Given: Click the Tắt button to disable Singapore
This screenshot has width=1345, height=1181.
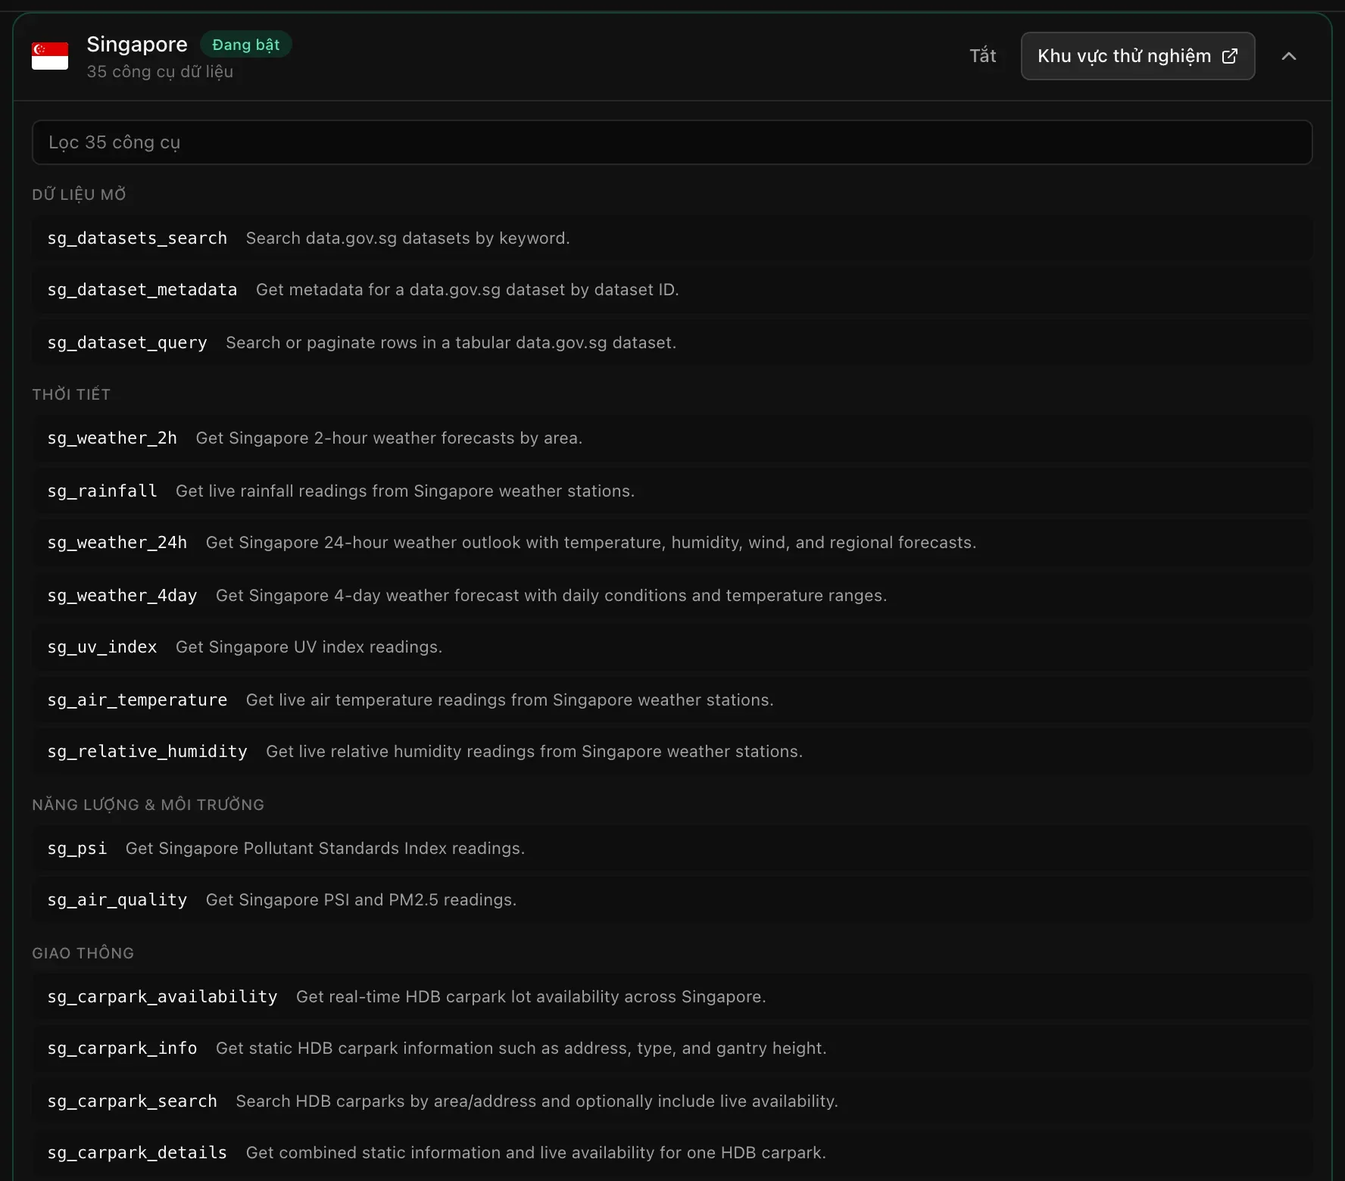Looking at the screenshot, I should pos(982,56).
